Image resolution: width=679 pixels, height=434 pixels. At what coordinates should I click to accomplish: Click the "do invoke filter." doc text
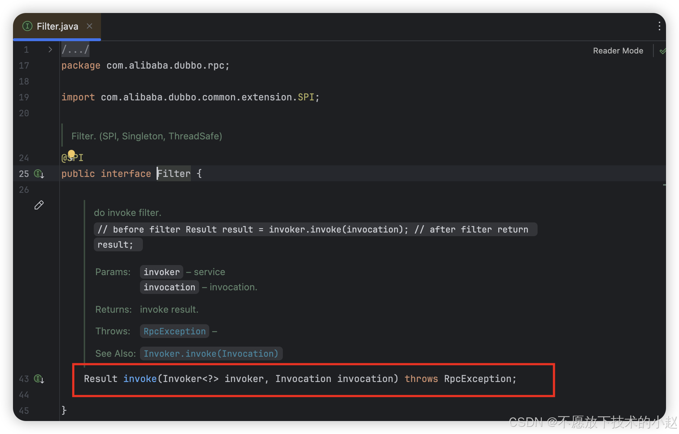[127, 213]
